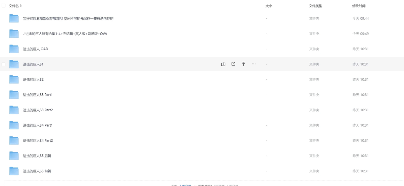Open folder icon of 进击的巨人S4 Part1
404x186 pixels.
(x=14, y=125)
